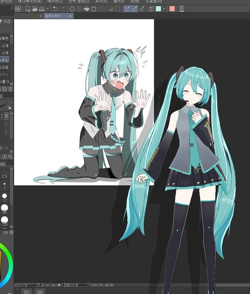Open the 필터(I) menu

[x=119, y=1]
